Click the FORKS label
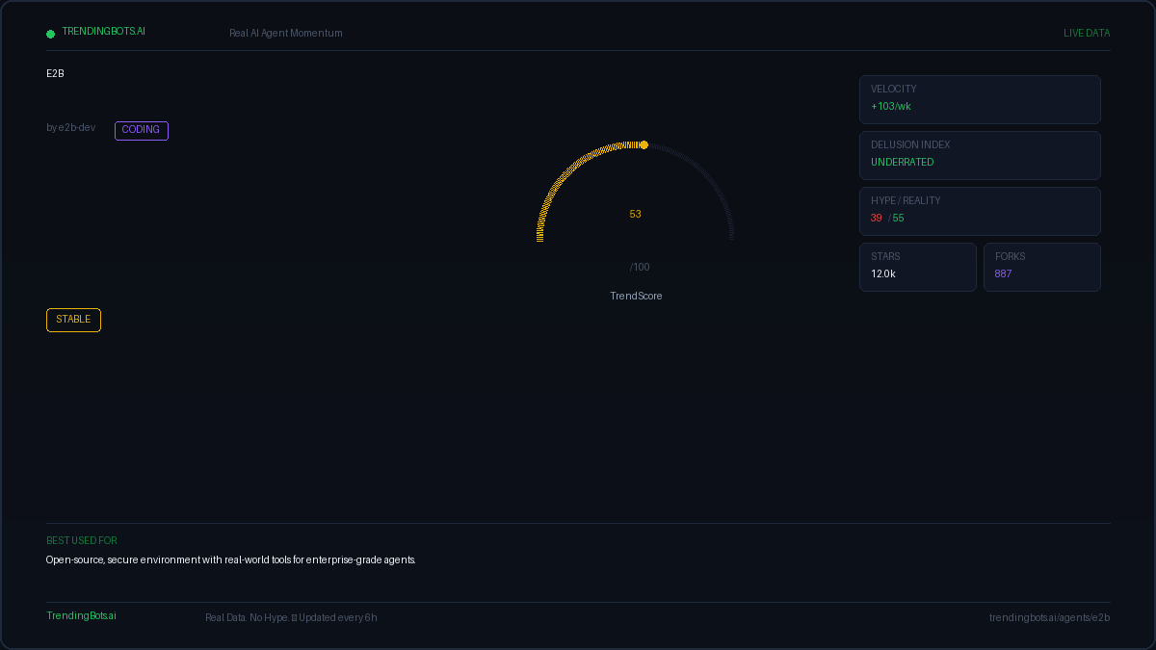This screenshot has height=650, width=1156. click(1011, 257)
